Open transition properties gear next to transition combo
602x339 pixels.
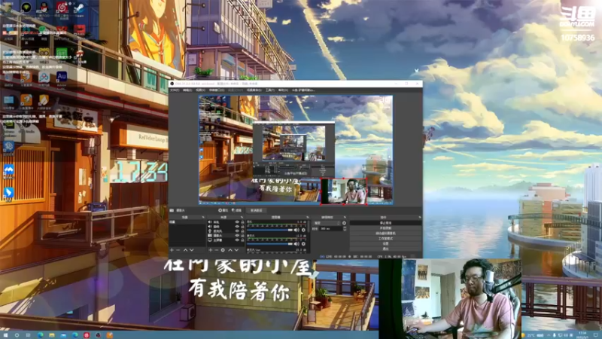(x=344, y=223)
